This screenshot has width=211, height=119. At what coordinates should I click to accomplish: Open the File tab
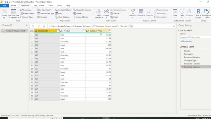coord(4,6)
